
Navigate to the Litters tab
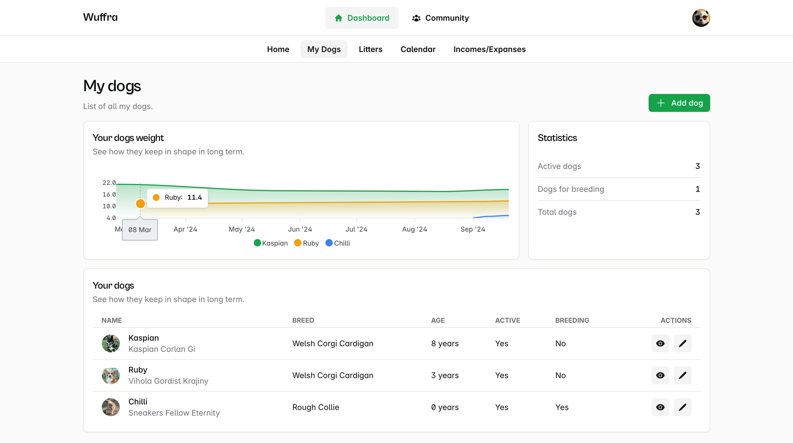tap(370, 49)
